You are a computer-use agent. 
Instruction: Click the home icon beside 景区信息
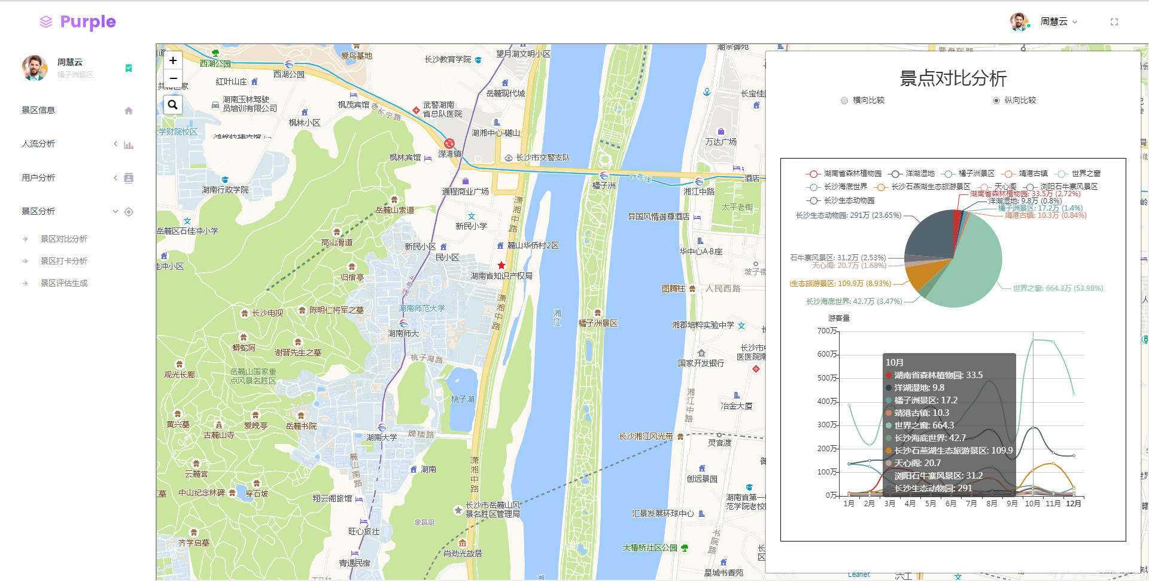129,111
